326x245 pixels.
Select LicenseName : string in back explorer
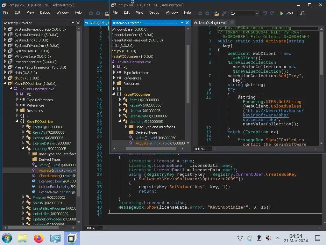[57, 192]
